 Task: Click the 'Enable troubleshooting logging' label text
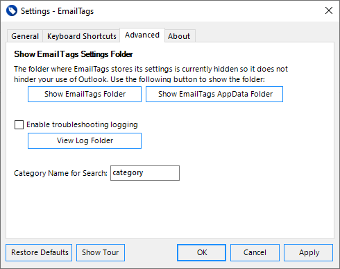point(82,124)
